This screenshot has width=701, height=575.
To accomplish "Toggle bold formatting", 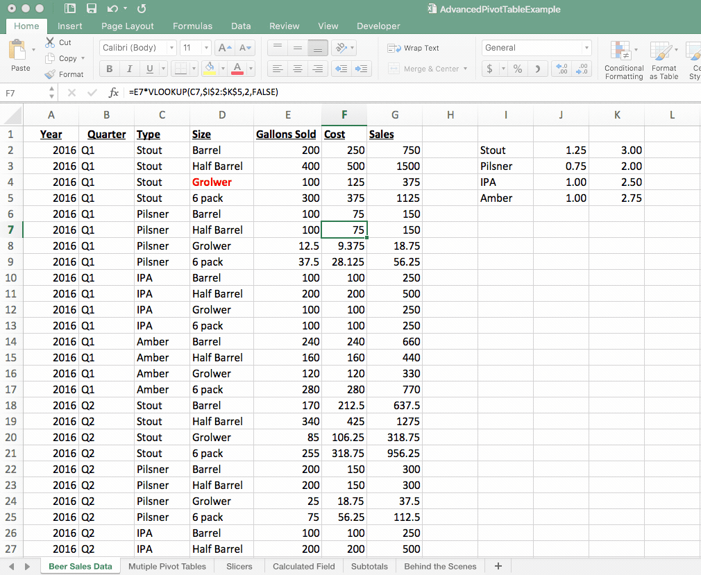I will [x=109, y=69].
